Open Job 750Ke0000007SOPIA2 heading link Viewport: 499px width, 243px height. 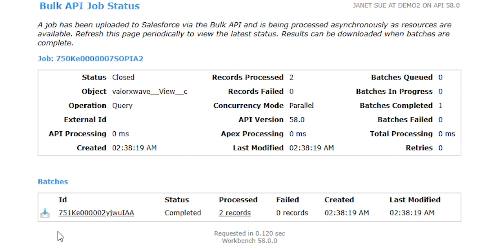tap(91, 59)
